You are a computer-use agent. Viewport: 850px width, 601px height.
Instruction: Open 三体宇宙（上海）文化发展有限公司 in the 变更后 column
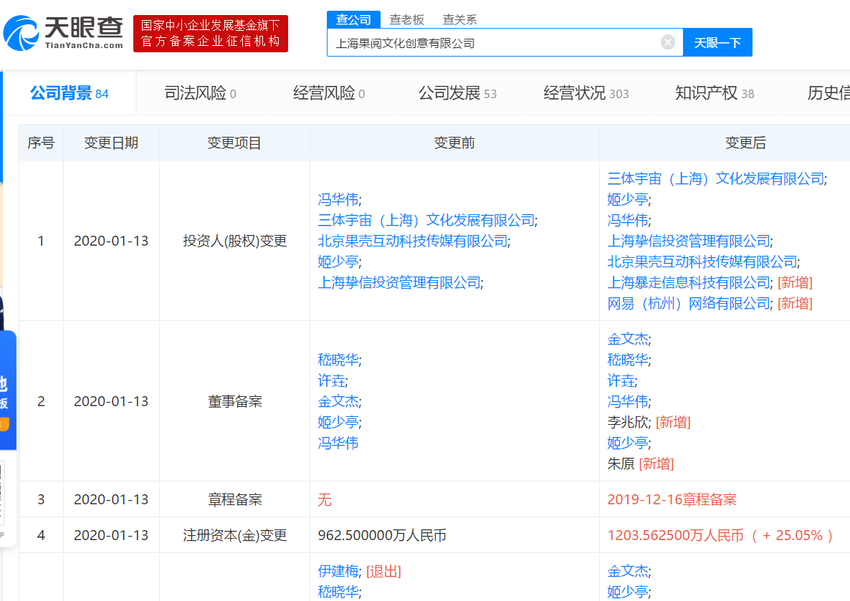715,179
